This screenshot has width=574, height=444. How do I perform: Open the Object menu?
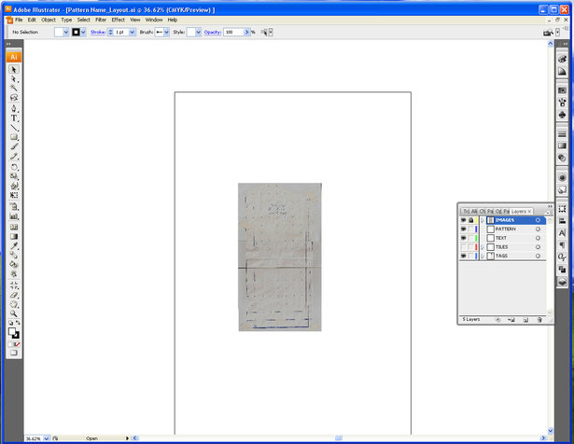pyautogui.click(x=49, y=20)
